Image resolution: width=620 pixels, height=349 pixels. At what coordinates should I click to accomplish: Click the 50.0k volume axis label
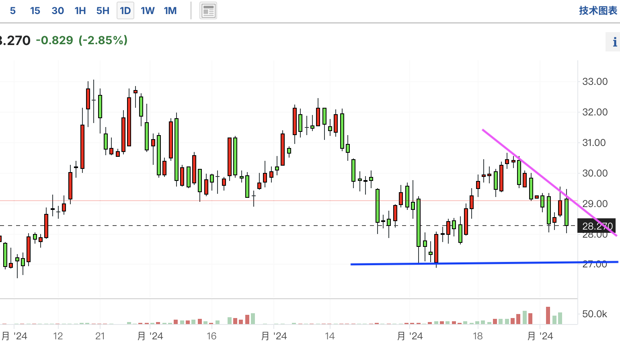click(x=595, y=314)
